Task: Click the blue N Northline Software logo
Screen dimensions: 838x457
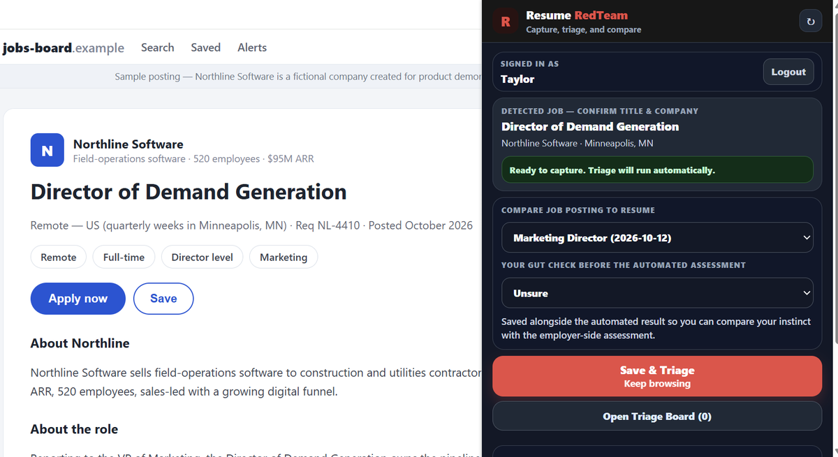Action: click(x=47, y=150)
